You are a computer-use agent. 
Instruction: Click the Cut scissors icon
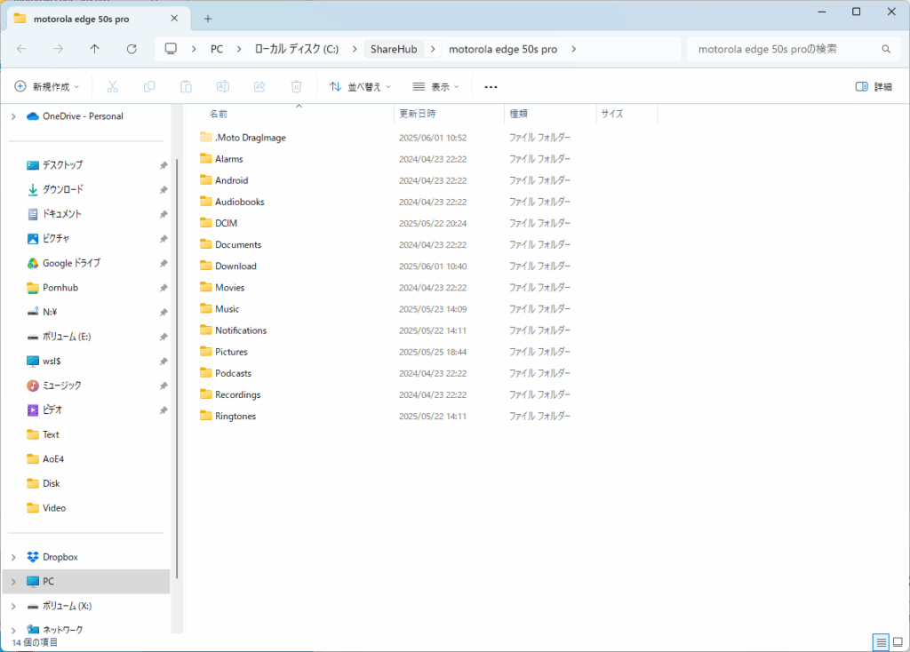coord(112,86)
